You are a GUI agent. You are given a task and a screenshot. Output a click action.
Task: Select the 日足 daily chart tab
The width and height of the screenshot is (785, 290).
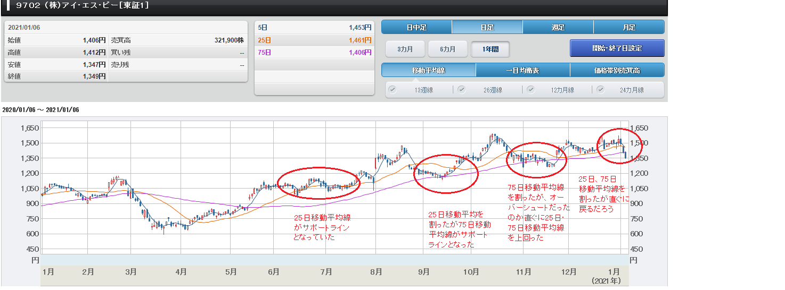tap(487, 27)
